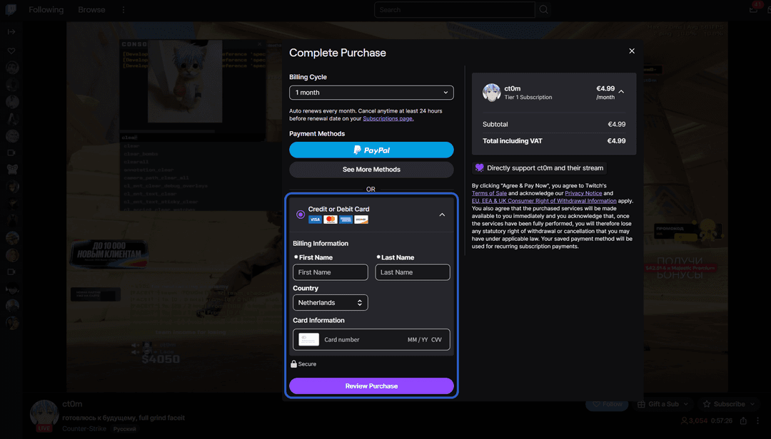The image size is (771, 439).
Task: Click the Secure lock icon
Action: (293, 364)
